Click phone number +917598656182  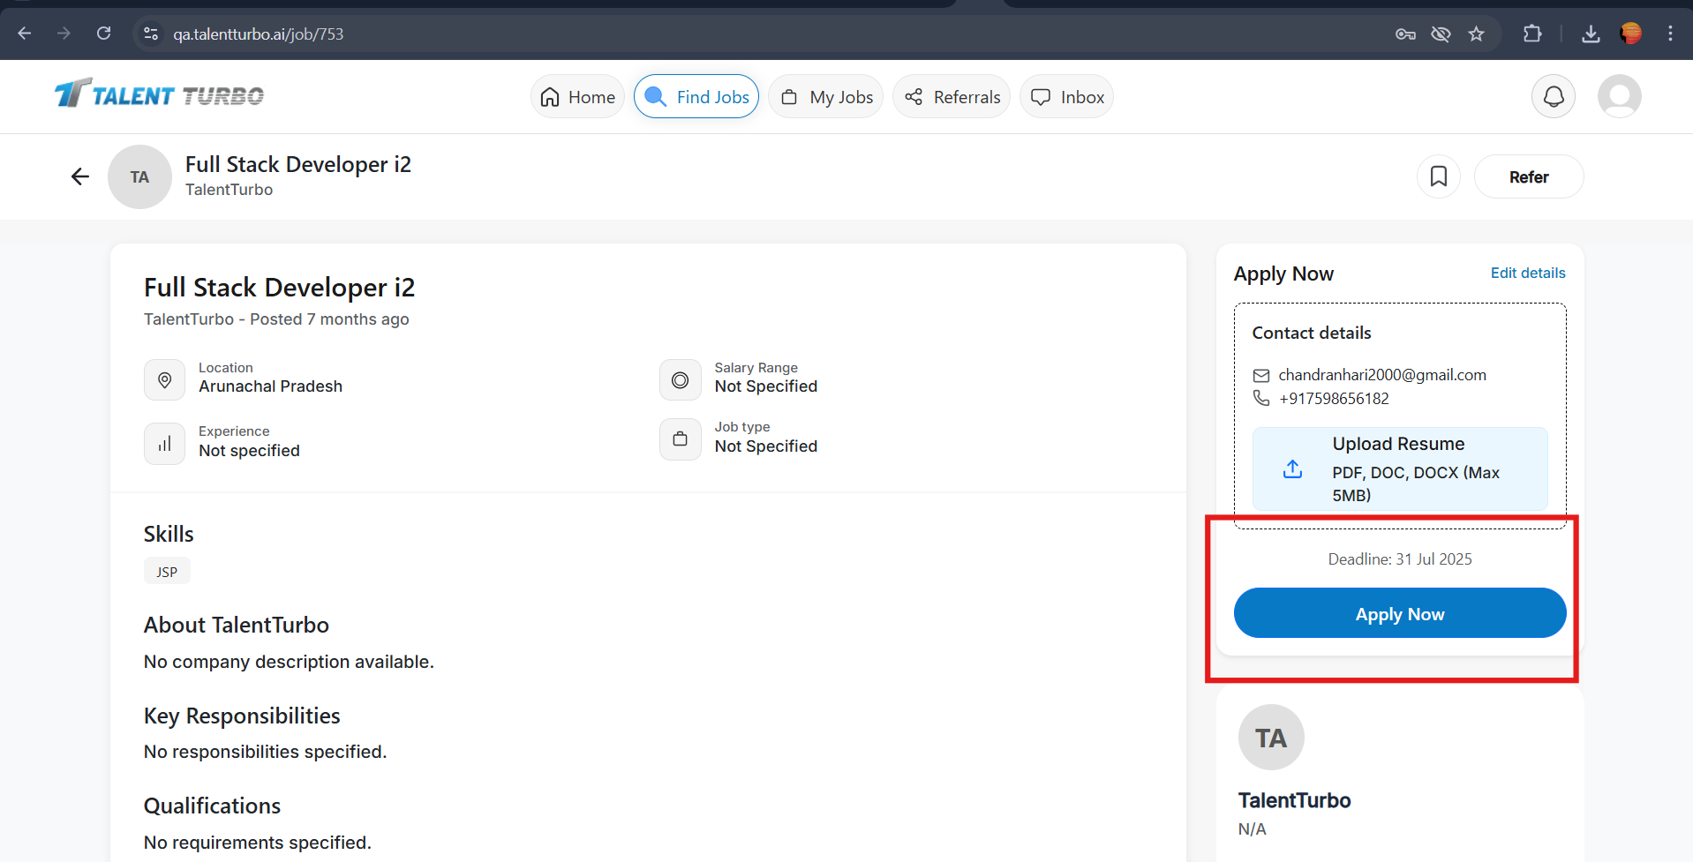coord(1334,399)
